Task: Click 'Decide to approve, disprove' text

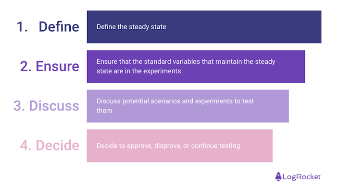Action: [139, 146]
